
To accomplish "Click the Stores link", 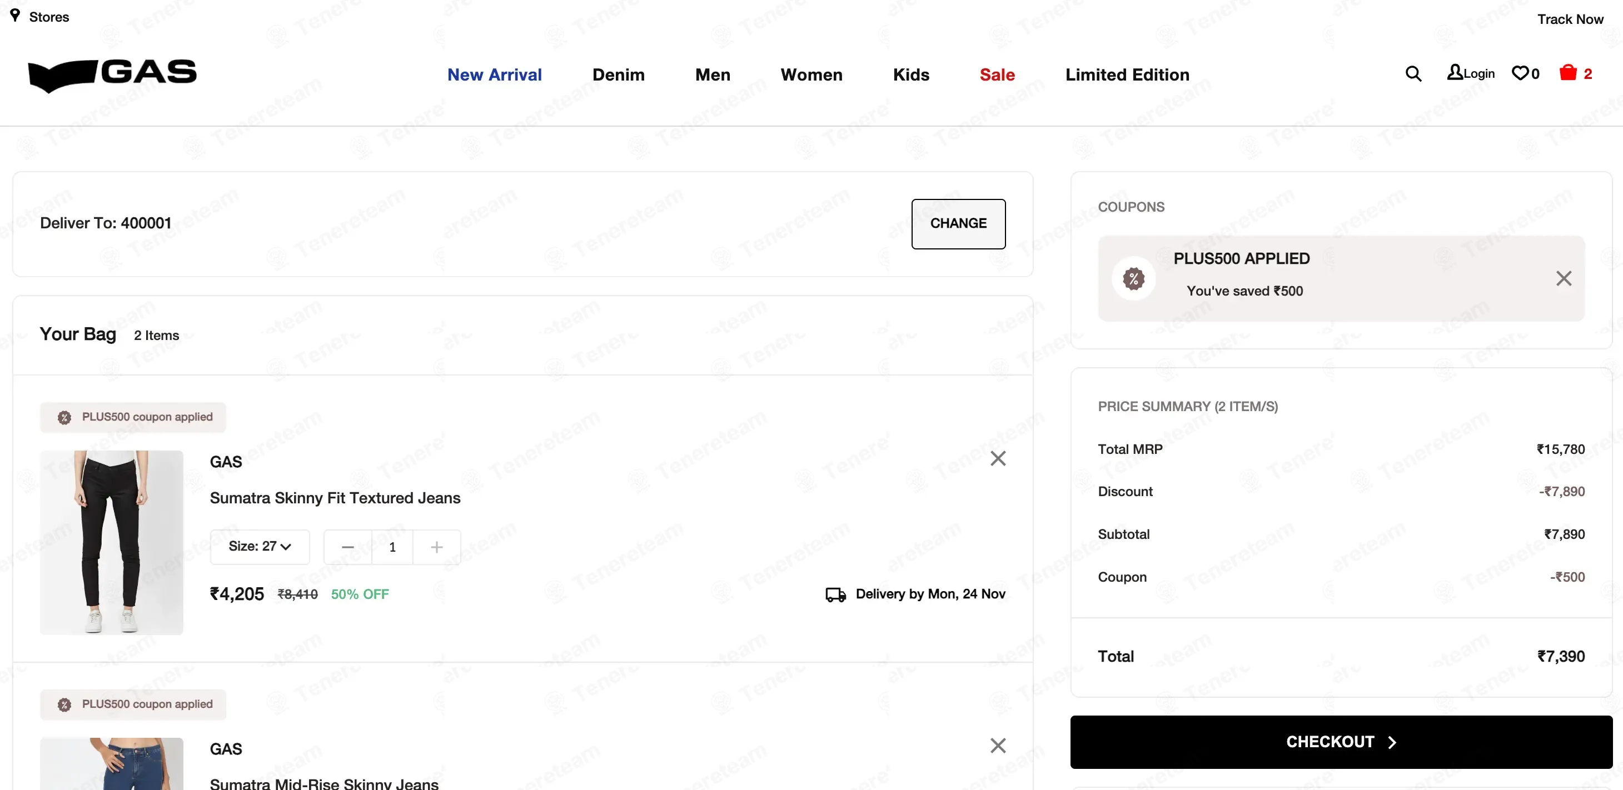I will (x=49, y=17).
